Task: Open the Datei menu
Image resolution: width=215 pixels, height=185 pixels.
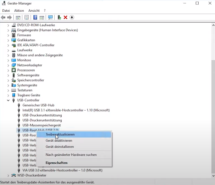Action: tap(6, 11)
